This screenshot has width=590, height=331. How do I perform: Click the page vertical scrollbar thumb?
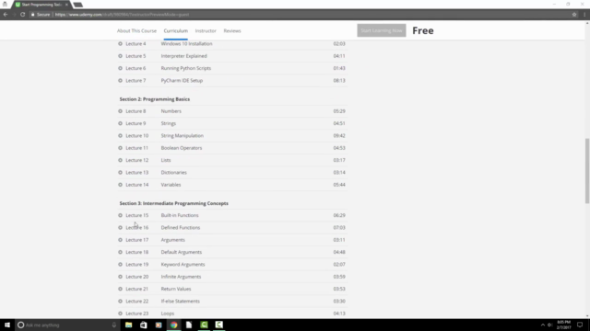(587, 171)
